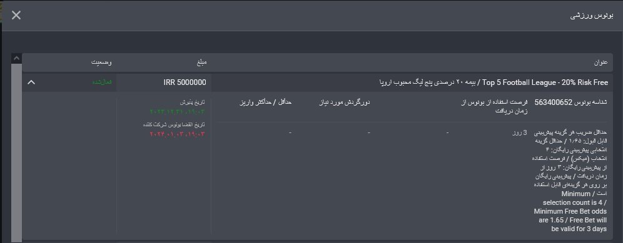
Task: Click the Minimum Free Bet odds description text
Action: (571, 211)
